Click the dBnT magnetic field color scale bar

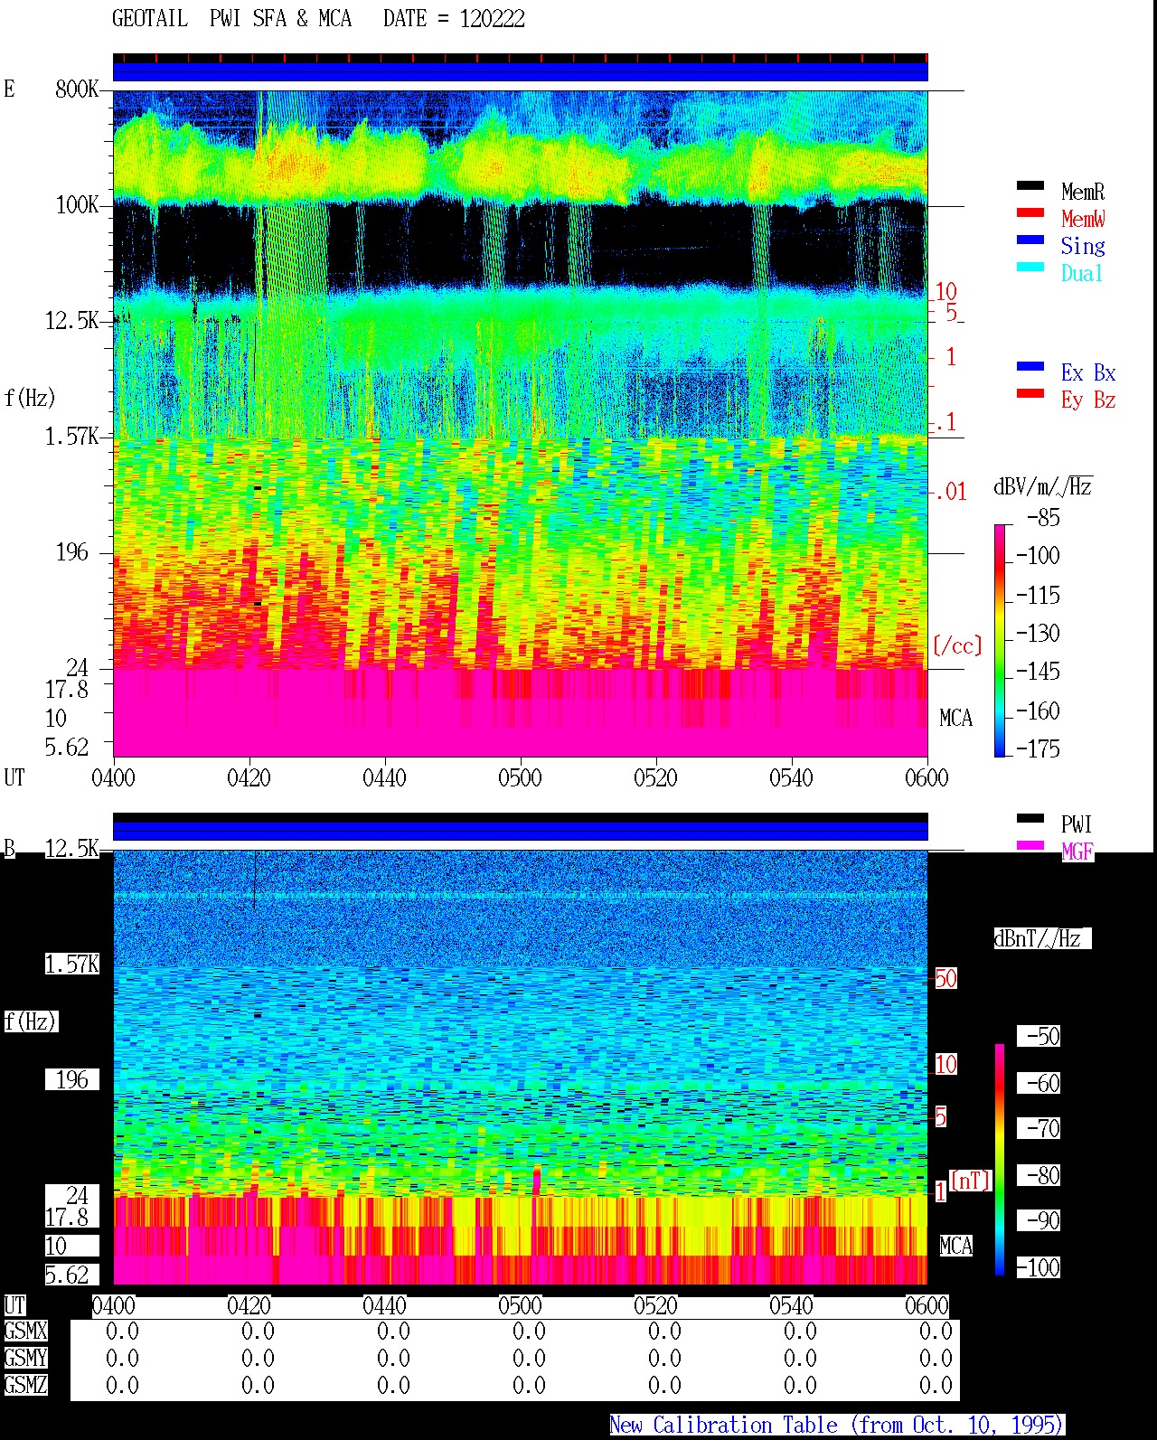(1000, 1160)
